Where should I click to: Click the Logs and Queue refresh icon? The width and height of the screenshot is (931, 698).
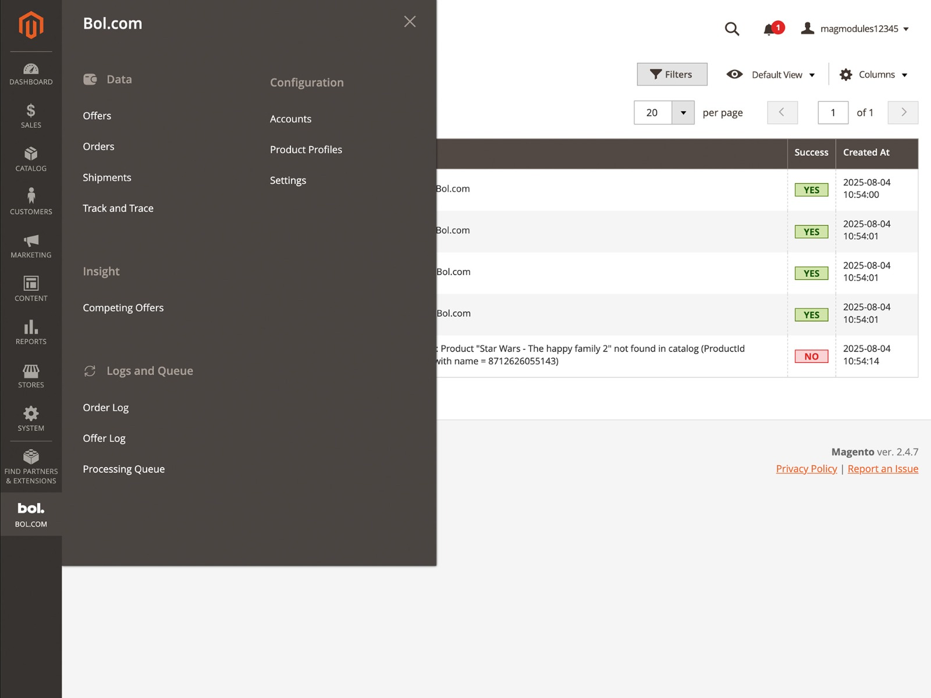coord(90,371)
